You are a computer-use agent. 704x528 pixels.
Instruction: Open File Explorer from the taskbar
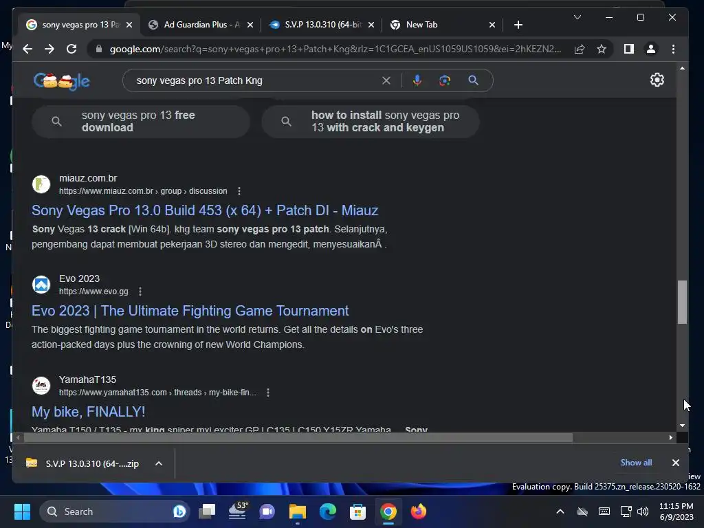pyautogui.click(x=297, y=511)
